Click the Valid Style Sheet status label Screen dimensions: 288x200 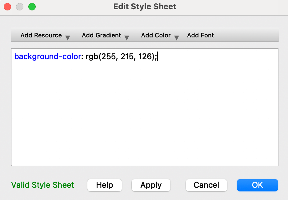[x=42, y=185]
